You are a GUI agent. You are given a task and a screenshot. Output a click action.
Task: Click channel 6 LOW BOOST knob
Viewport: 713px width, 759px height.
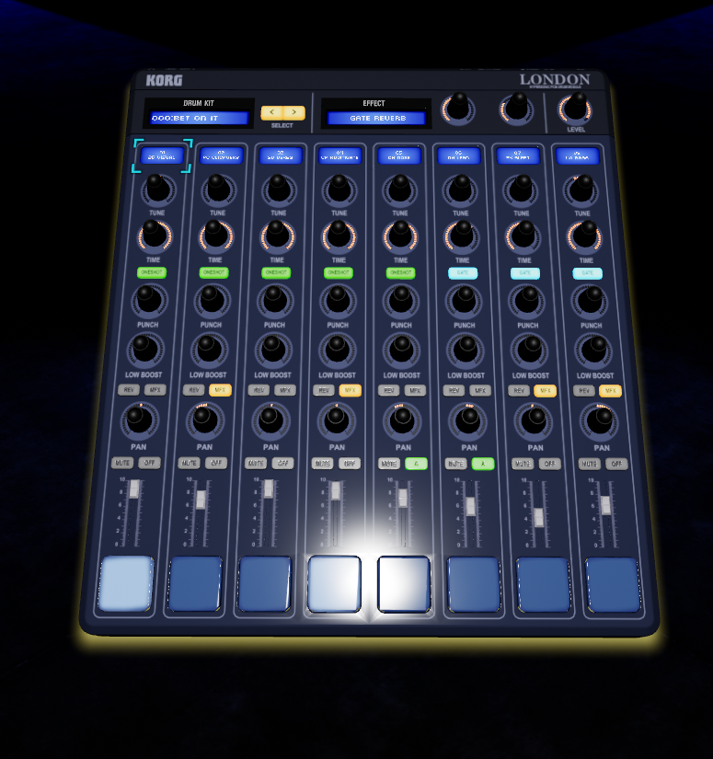(465, 350)
